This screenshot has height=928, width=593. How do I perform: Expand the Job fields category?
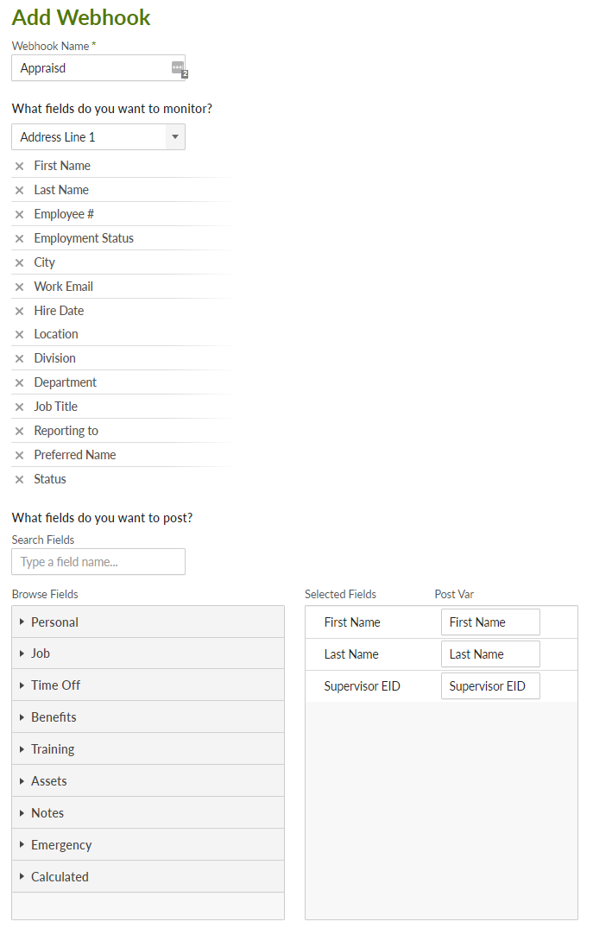tap(148, 653)
